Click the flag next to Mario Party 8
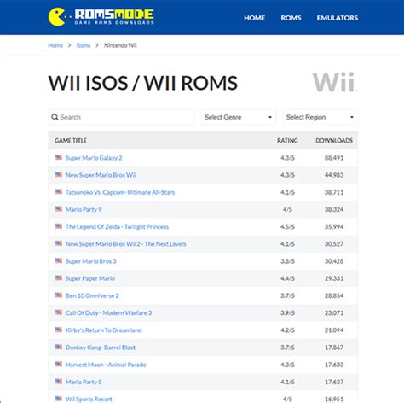The width and height of the screenshot is (404, 403). [x=59, y=382]
